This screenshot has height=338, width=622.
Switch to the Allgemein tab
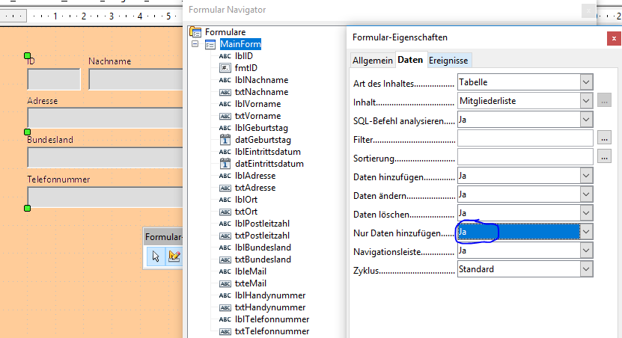tap(372, 60)
